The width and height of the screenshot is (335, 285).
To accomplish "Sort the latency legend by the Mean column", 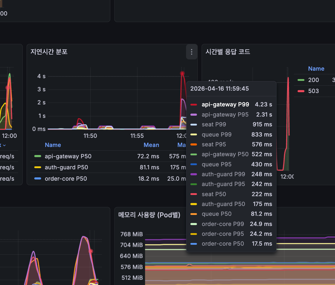I will pyautogui.click(x=151, y=145).
